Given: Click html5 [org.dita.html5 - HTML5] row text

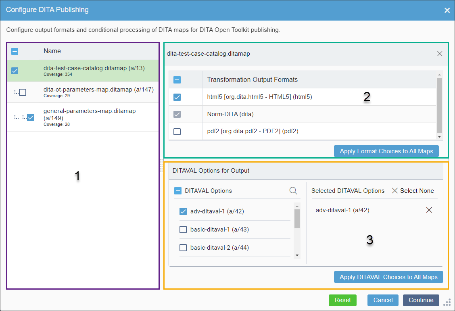Looking at the screenshot, I should 259,97.
